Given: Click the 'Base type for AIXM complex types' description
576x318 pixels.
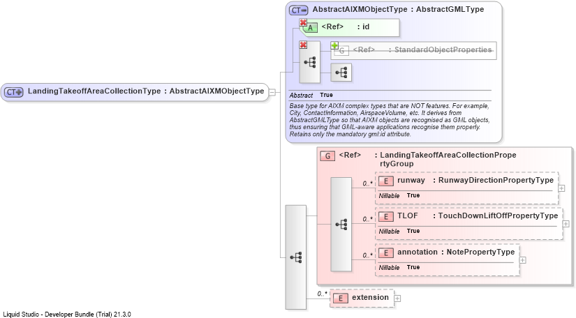Looking at the screenshot, I should pos(390,120).
